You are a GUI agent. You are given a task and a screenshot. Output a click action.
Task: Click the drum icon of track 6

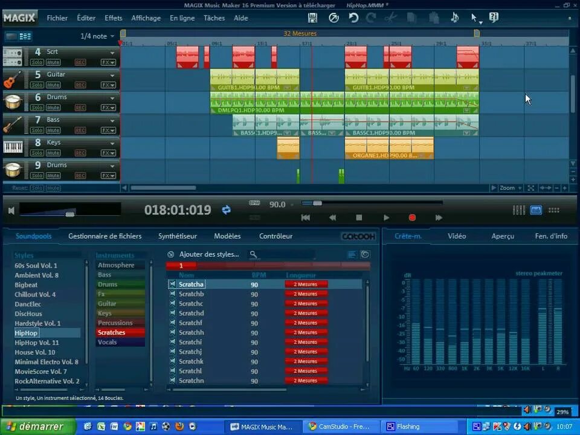[x=12, y=103]
